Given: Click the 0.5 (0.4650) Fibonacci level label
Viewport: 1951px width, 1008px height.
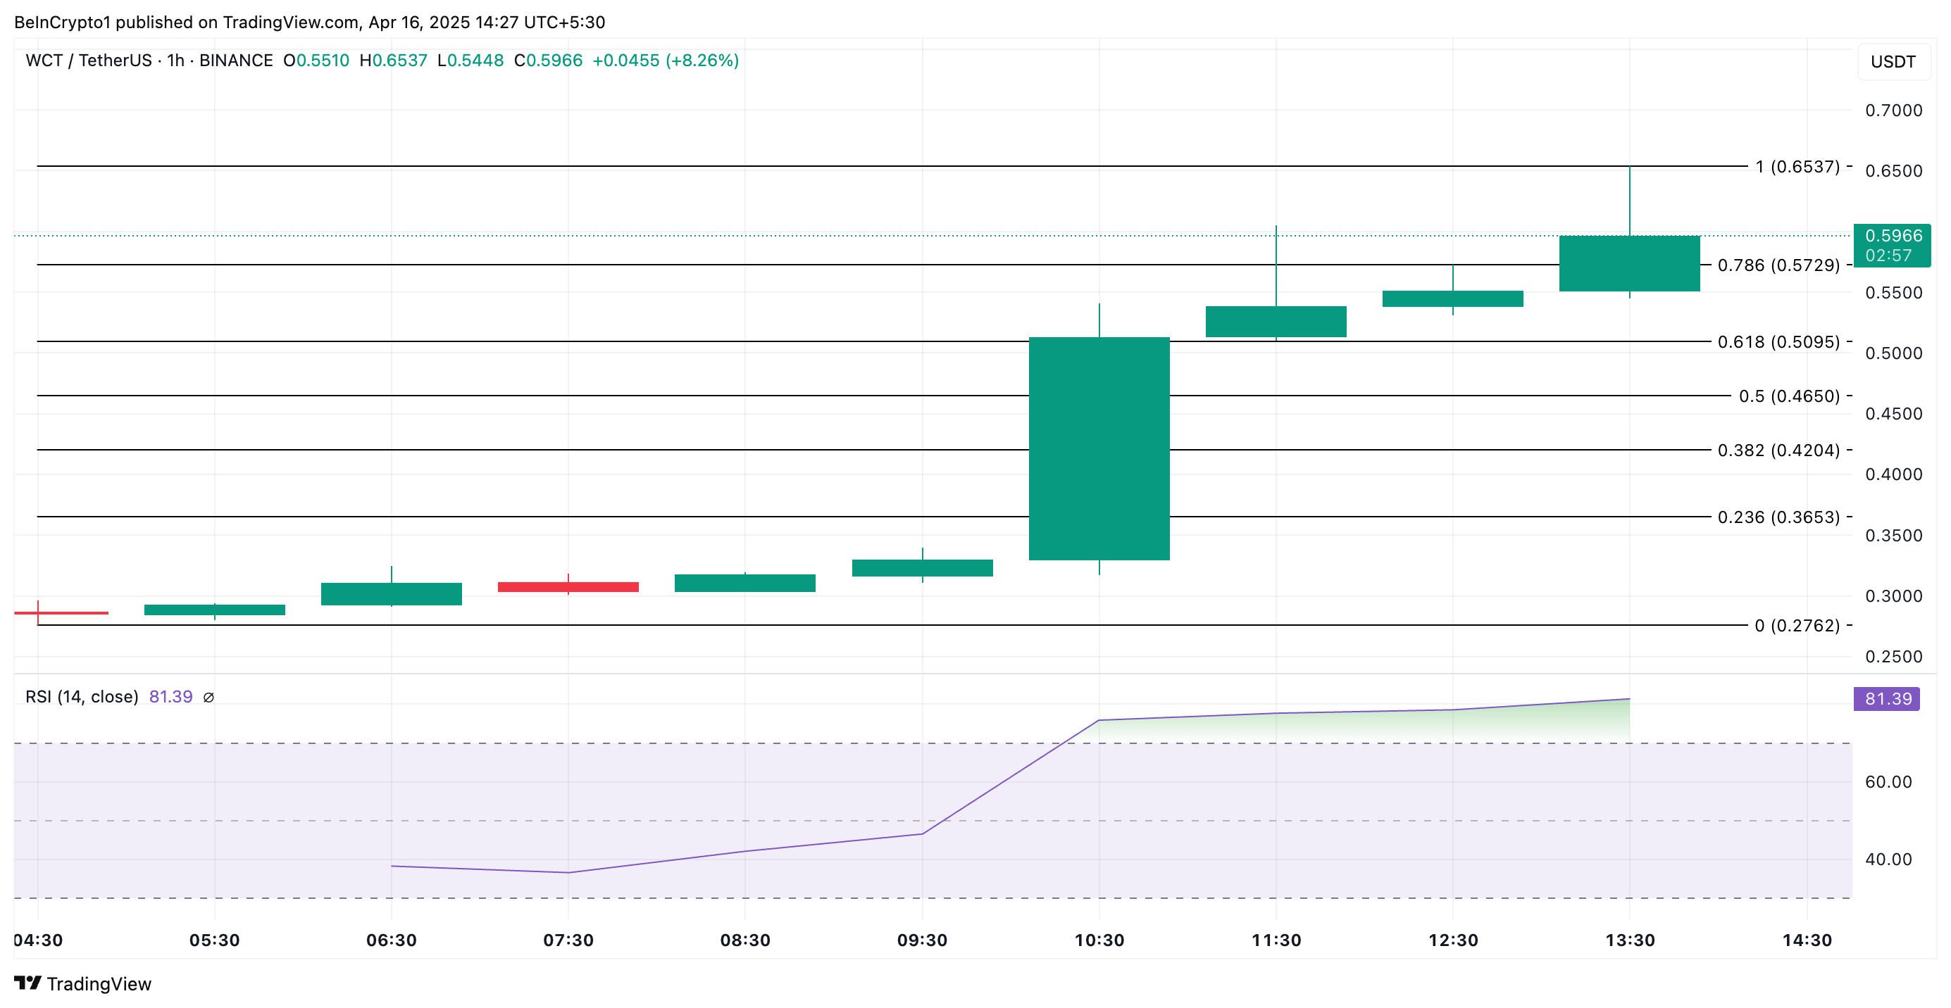Looking at the screenshot, I should pos(1788,396).
